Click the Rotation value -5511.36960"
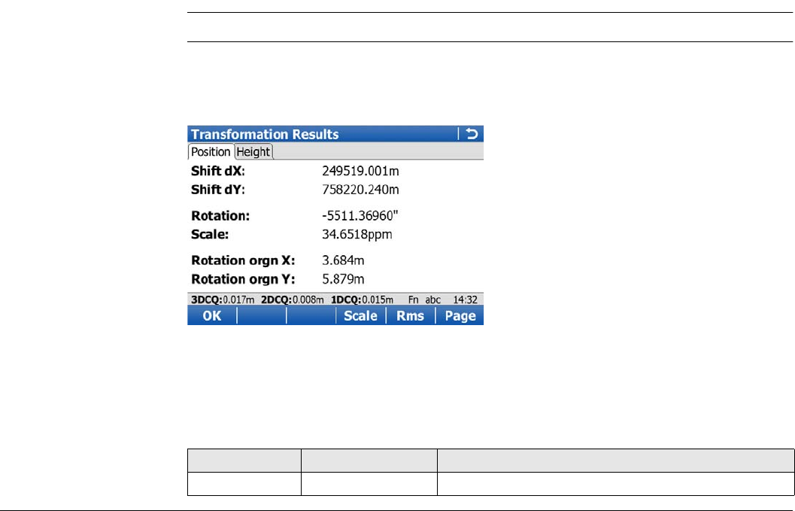Image resolution: width=795 pixels, height=511 pixels. tap(360, 216)
